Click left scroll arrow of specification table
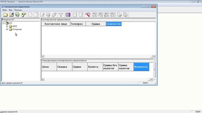 [x=43, y=79]
